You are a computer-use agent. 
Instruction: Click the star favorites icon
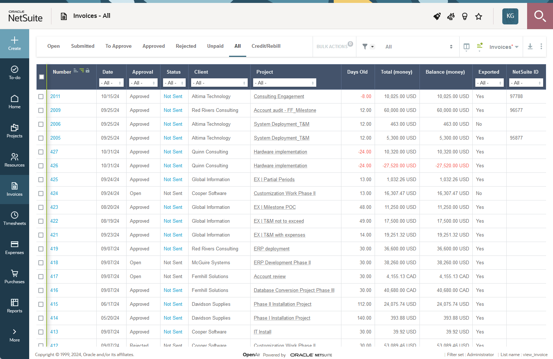coord(479,16)
